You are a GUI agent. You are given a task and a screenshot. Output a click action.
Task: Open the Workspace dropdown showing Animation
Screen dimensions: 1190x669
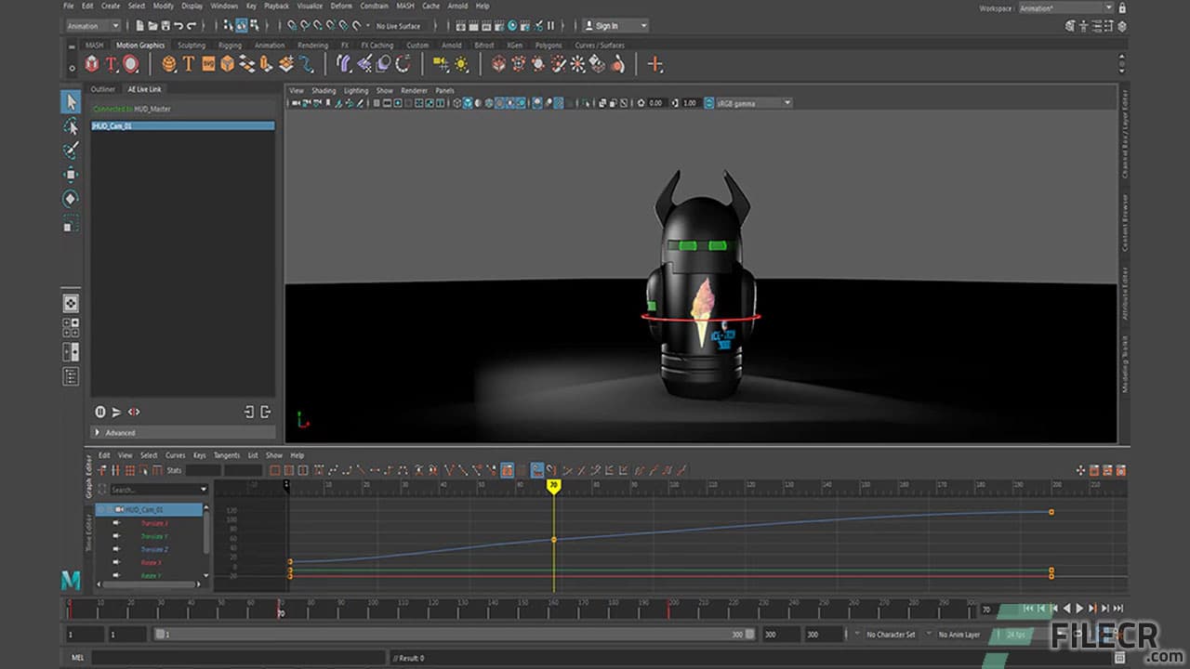coord(1064,7)
